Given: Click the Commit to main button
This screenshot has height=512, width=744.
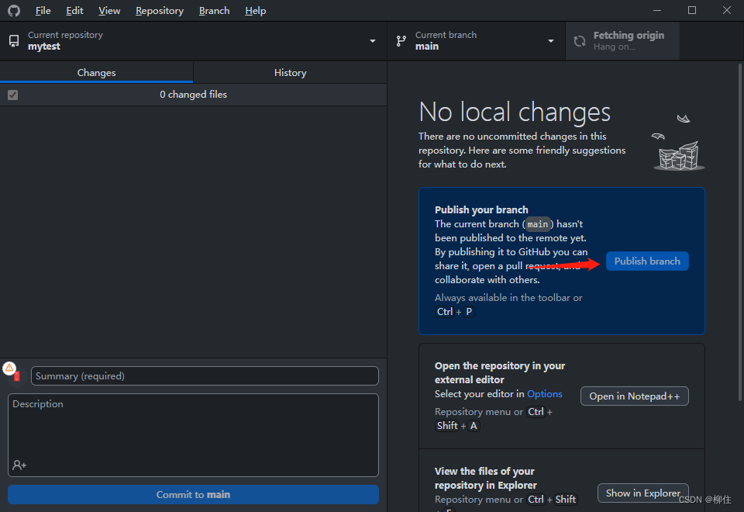Looking at the screenshot, I should [193, 494].
